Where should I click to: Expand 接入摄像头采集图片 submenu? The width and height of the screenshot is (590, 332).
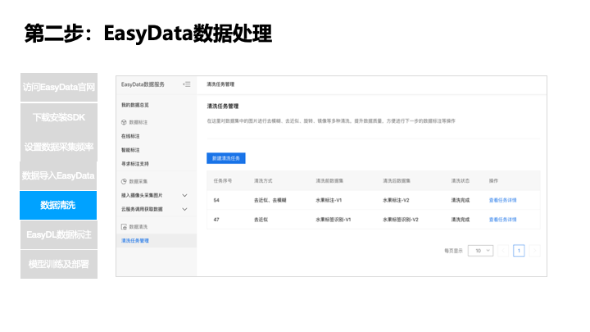pos(184,195)
